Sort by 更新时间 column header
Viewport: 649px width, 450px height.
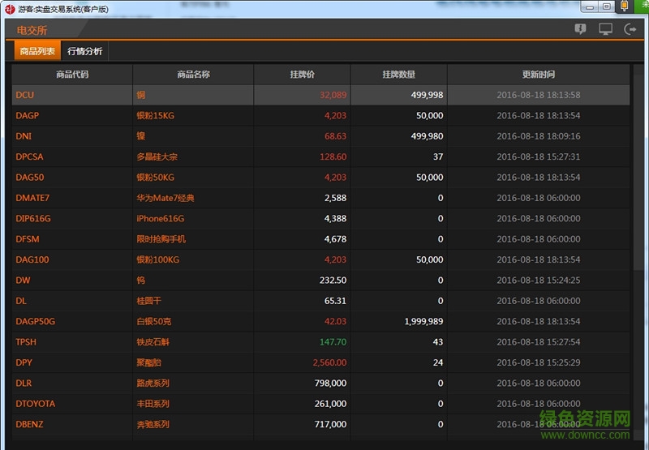(539, 75)
